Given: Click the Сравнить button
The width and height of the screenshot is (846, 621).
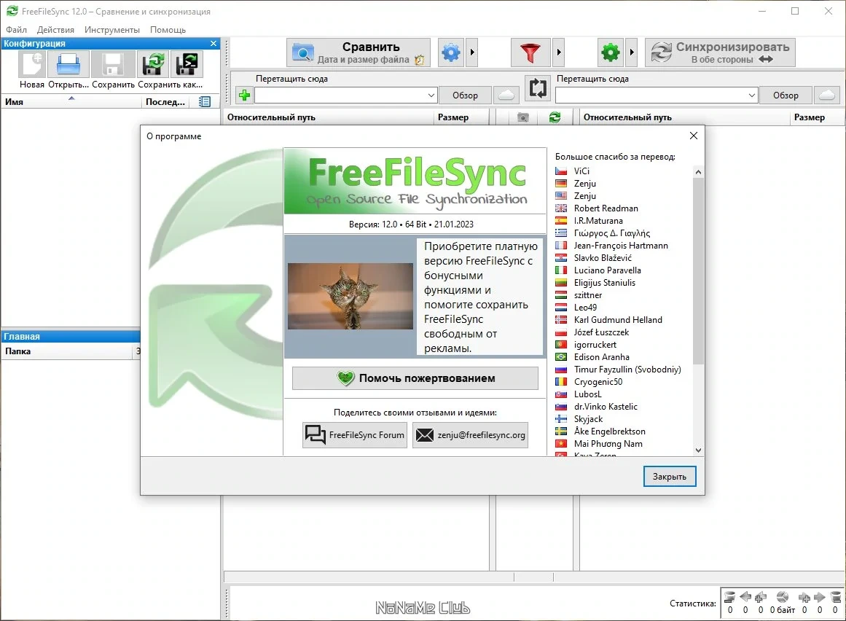Looking at the screenshot, I should pos(359,52).
